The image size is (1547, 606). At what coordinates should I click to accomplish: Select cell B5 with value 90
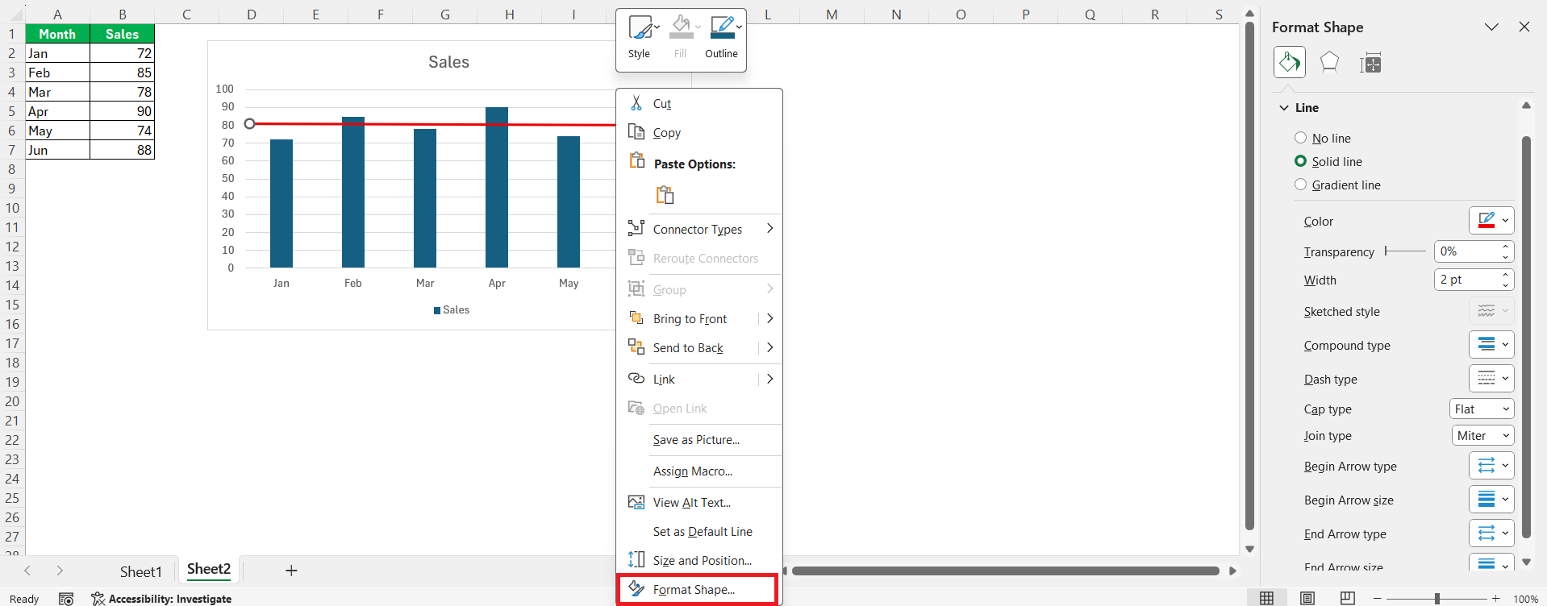(122, 111)
